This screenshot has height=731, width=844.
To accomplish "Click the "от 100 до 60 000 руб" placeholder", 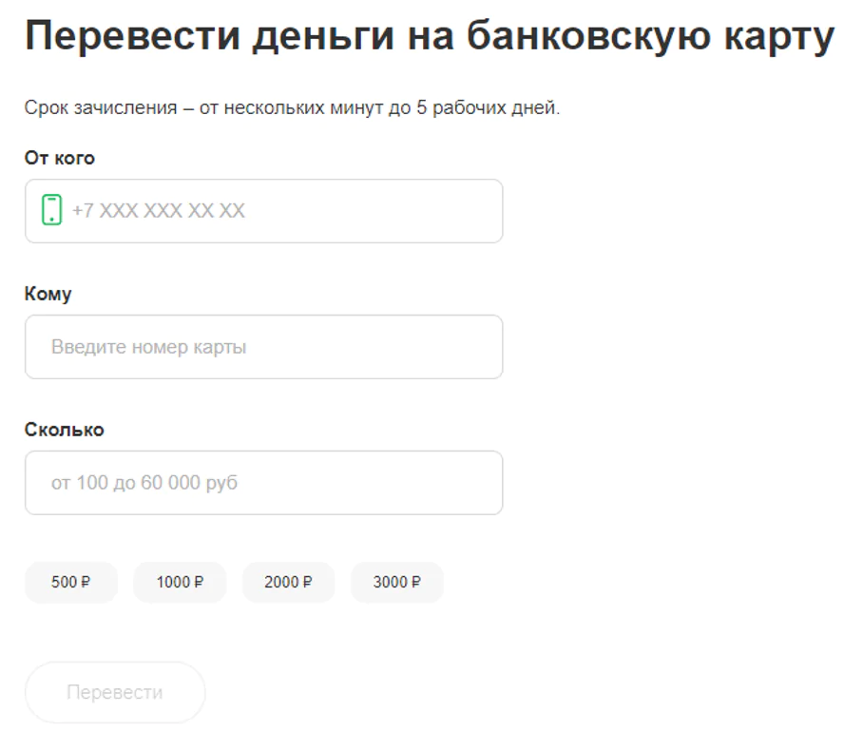I will (x=144, y=483).
